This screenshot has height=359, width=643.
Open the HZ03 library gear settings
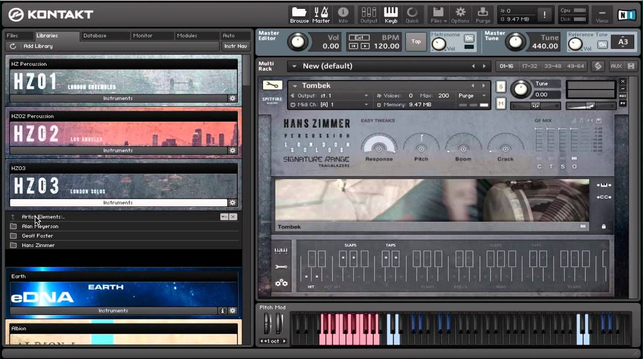click(232, 203)
